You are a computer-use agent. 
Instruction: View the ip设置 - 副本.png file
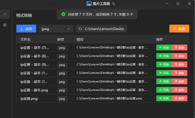164,90
